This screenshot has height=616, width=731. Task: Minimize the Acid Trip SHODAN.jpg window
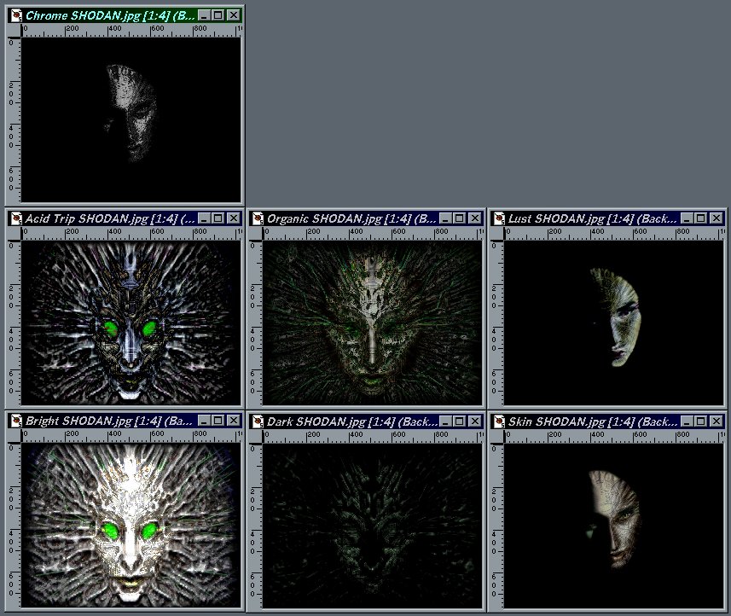[204, 218]
